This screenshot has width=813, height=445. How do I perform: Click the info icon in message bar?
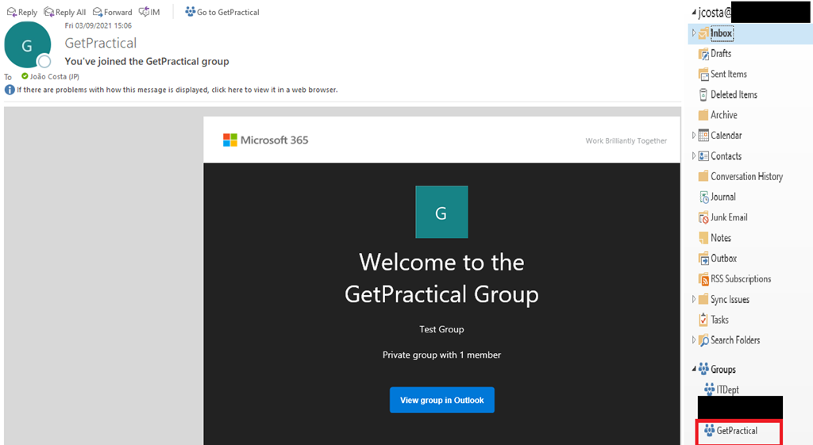tap(10, 90)
